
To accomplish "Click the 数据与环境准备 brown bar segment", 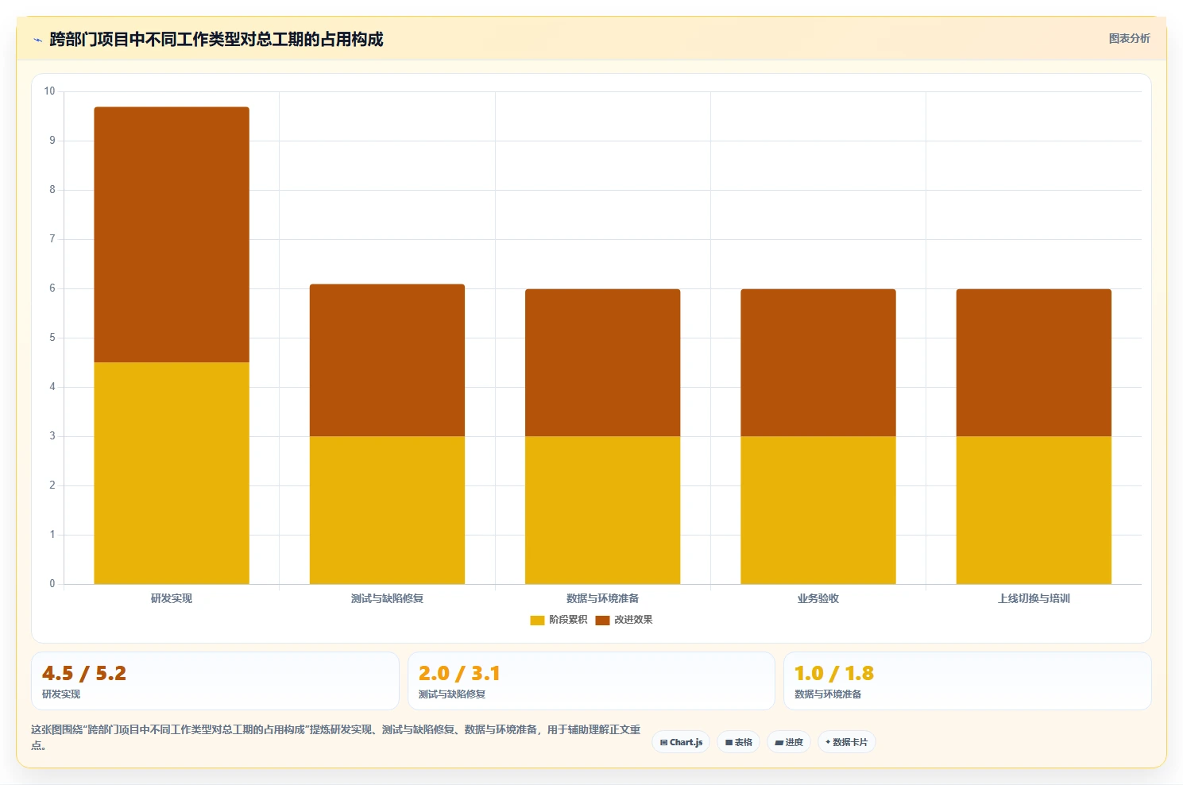I will tap(602, 362).
